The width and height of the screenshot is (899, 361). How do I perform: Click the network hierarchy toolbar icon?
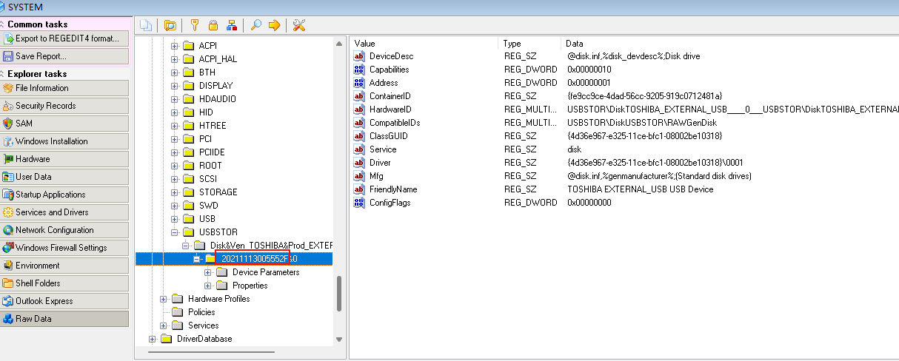[231, 25]
